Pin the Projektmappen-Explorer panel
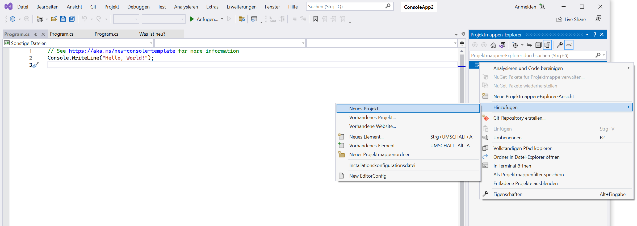The image size is (637, 226). pos(595,34)
